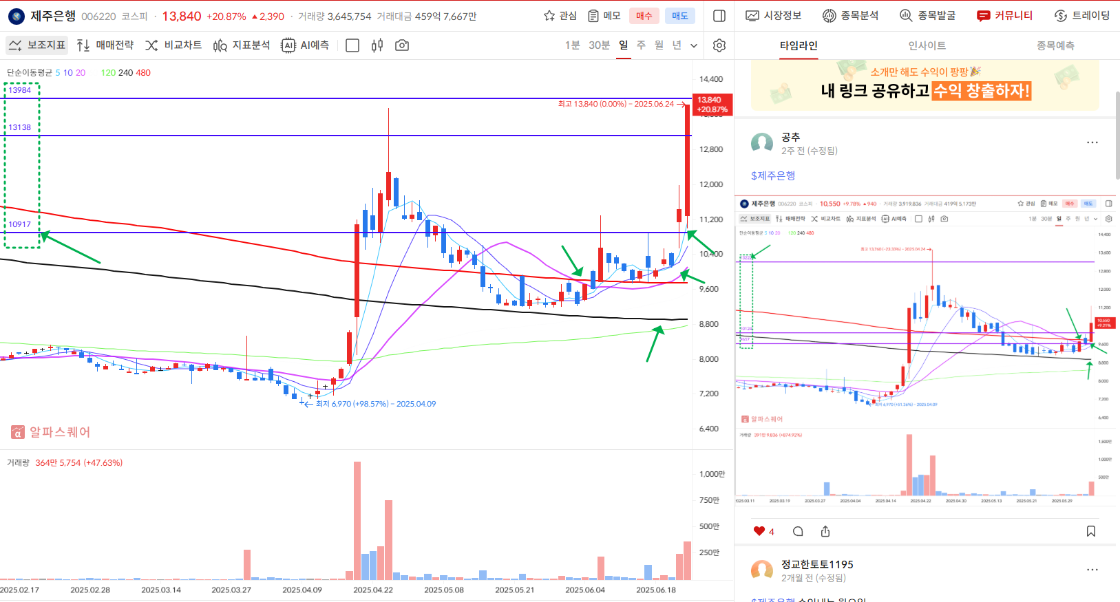Open the 트레이딩 trading menu

click(x=1082, y=15)
